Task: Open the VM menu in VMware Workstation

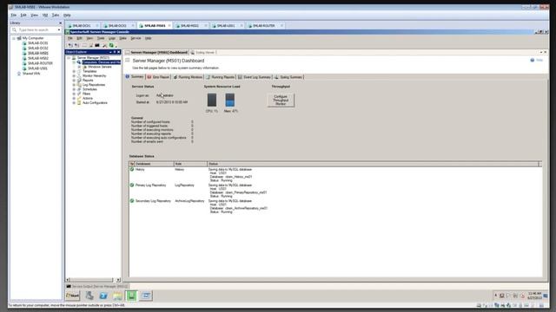Action: (45, 16)
